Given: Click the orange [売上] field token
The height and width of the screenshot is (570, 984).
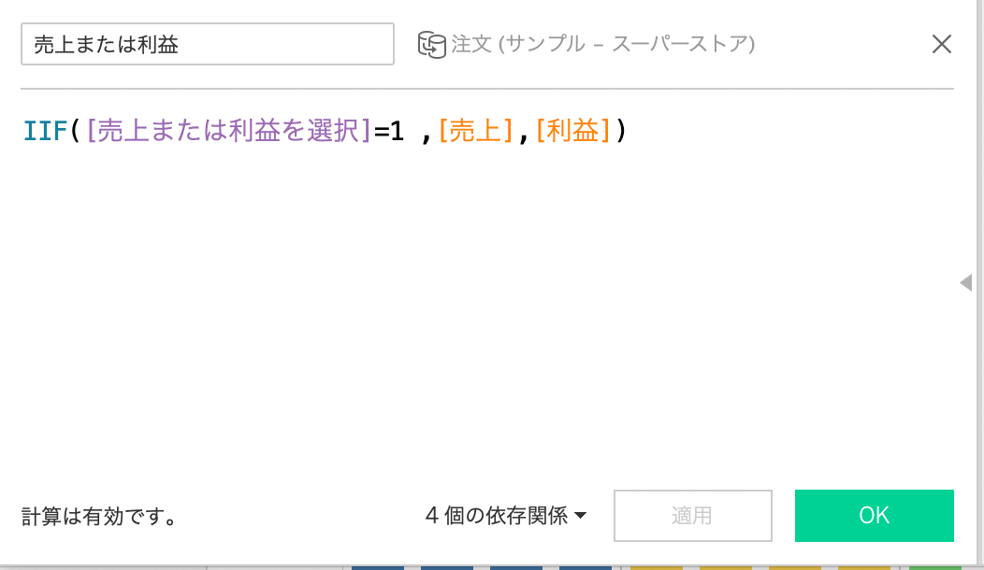Looking at the screenshot, I should pos(476,131).
